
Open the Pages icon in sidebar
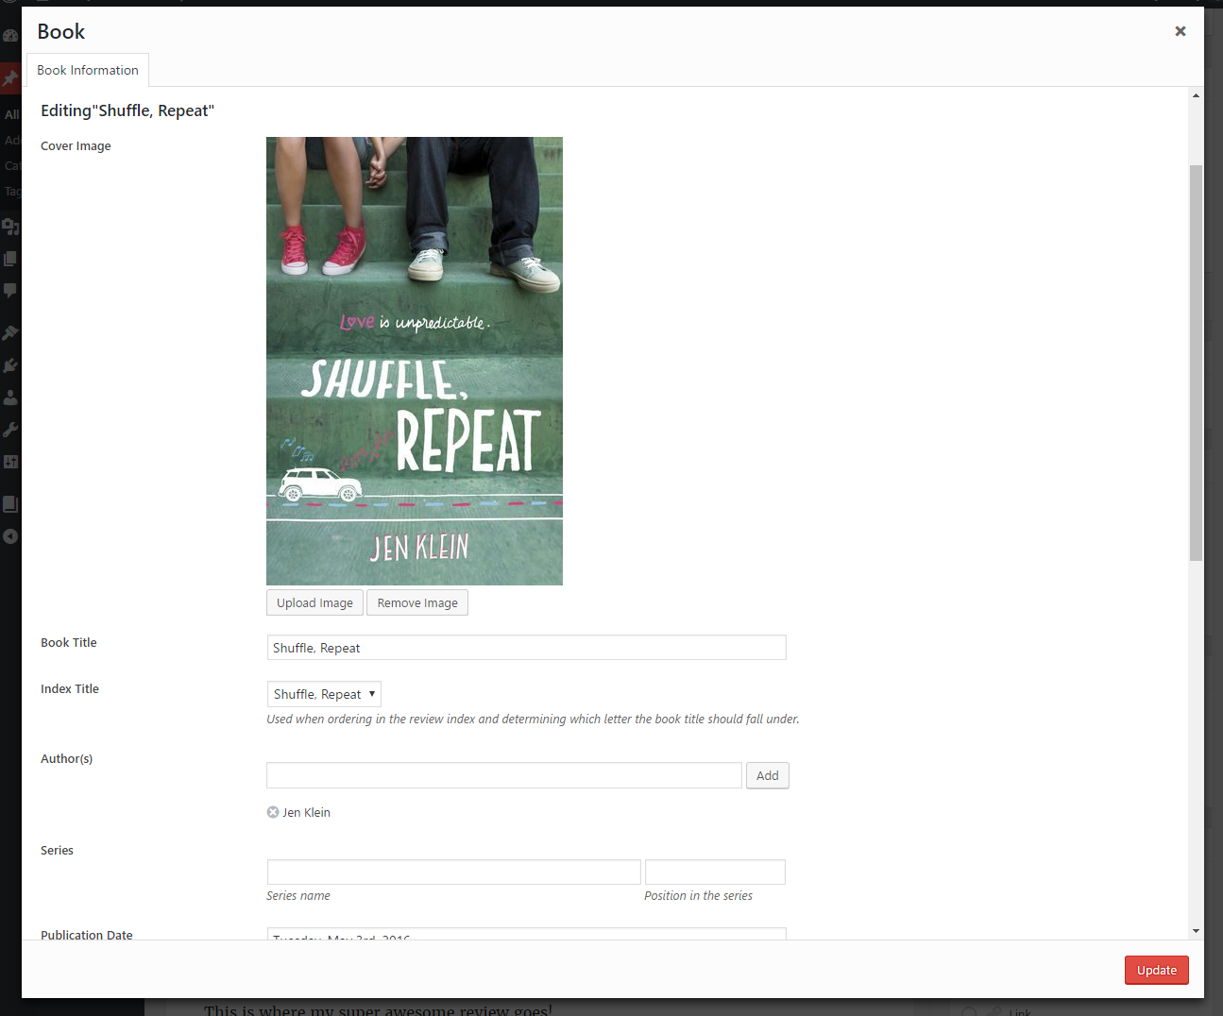[10, 259]
